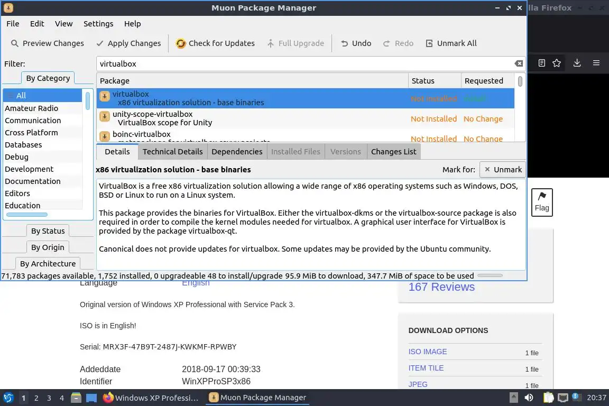Open the ITEM TILE download link

pos(426,368)
